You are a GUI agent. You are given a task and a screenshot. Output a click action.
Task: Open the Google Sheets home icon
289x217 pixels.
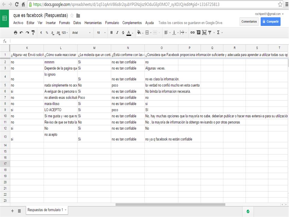5,18
